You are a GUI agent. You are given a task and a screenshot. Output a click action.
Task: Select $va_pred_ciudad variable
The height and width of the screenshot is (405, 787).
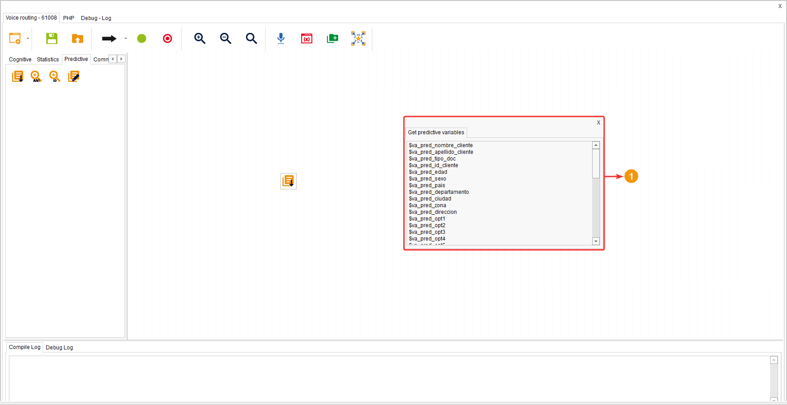[430, 199]
